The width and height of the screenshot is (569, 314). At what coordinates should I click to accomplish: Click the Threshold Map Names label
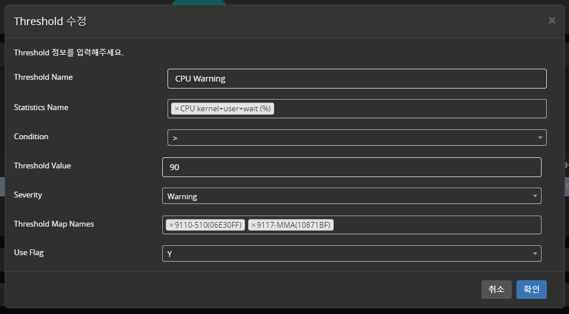click(x=54, y=224)
